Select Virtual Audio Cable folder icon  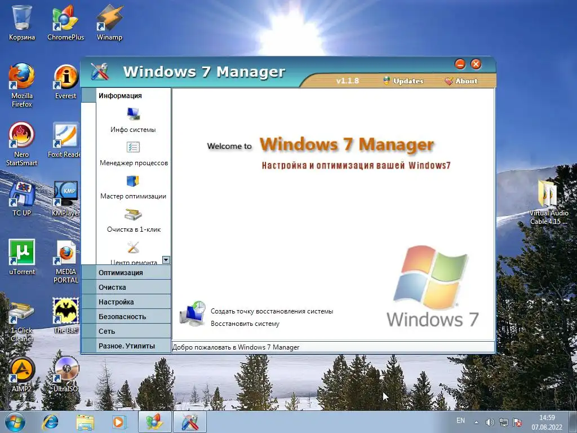[549, 202]
